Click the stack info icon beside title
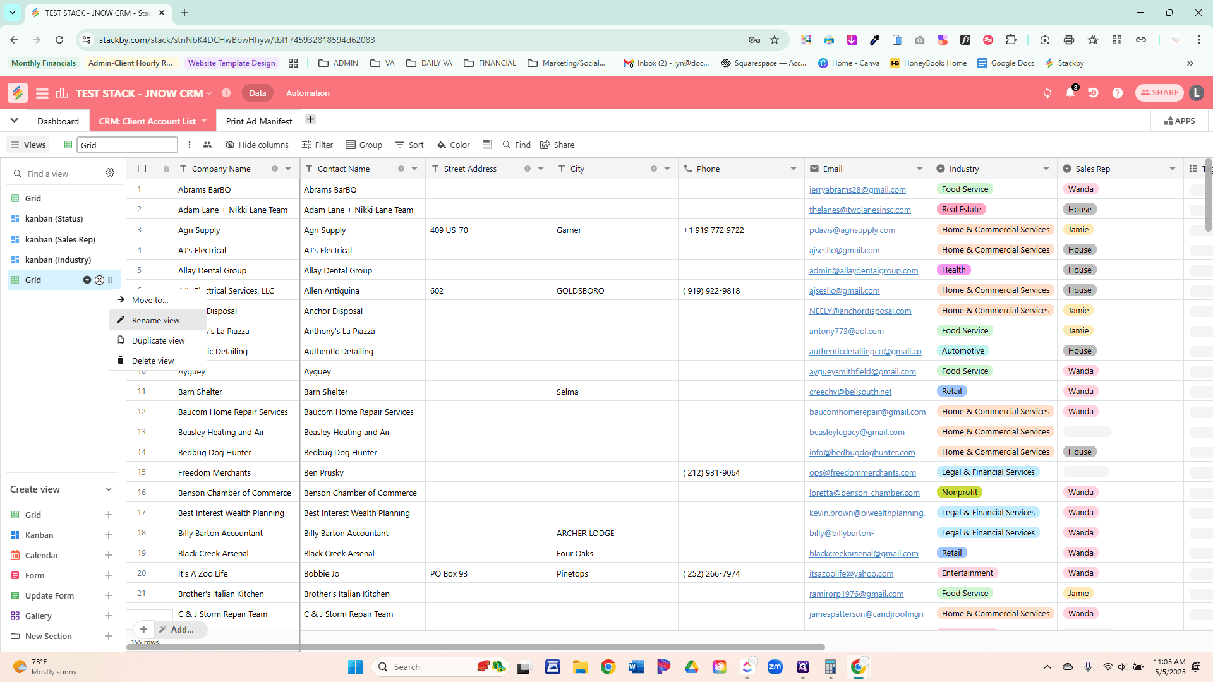 click(226, 93)
